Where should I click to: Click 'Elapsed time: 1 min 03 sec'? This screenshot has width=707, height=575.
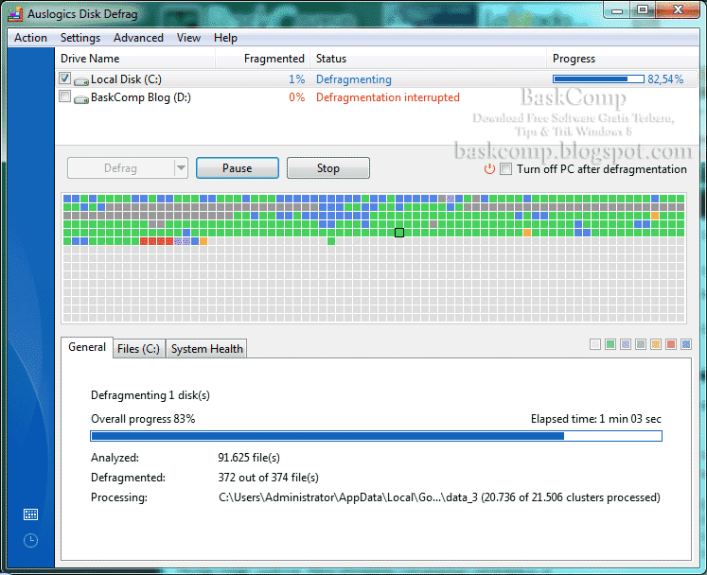coord(596,419)
